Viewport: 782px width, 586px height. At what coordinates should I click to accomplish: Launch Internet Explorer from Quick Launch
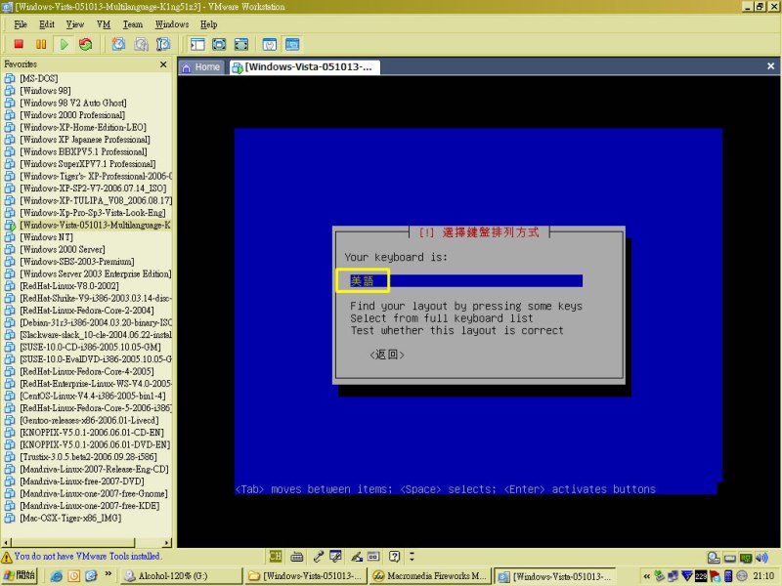[x=57, y=576]
